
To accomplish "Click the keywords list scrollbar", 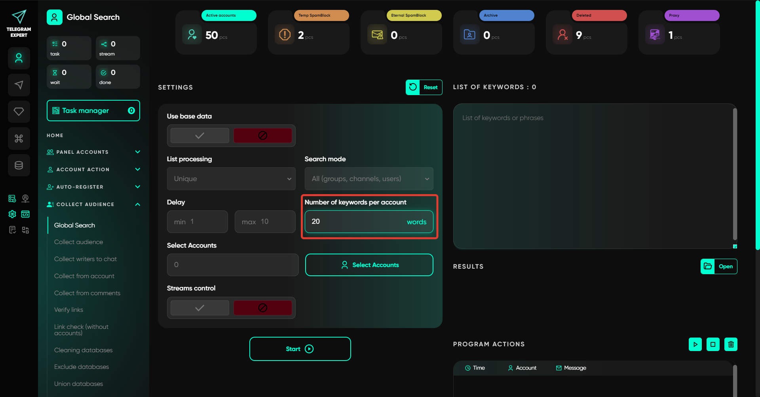I will [735, 174].
